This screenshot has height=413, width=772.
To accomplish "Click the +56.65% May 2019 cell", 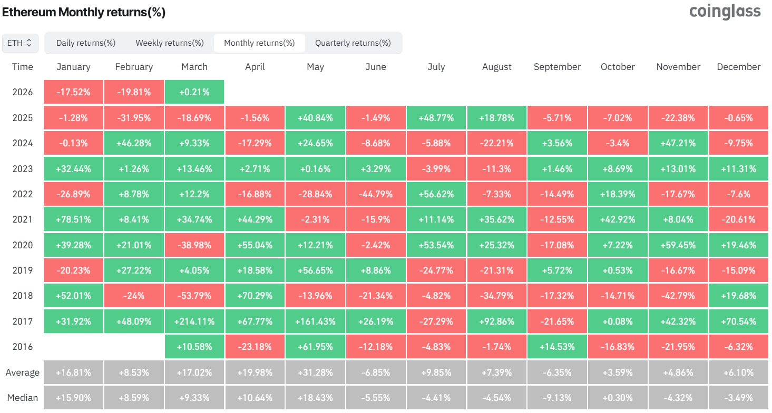I will 315,270.
